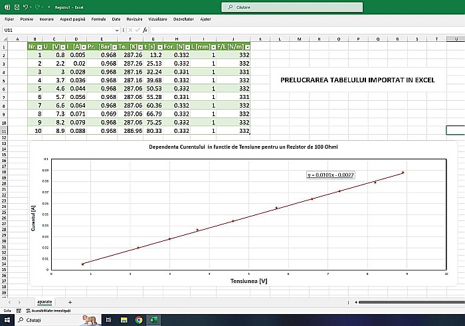Viewport: 465px width, 326px height.
Task: Click cell with value 0.005
Action: [76, 55]
